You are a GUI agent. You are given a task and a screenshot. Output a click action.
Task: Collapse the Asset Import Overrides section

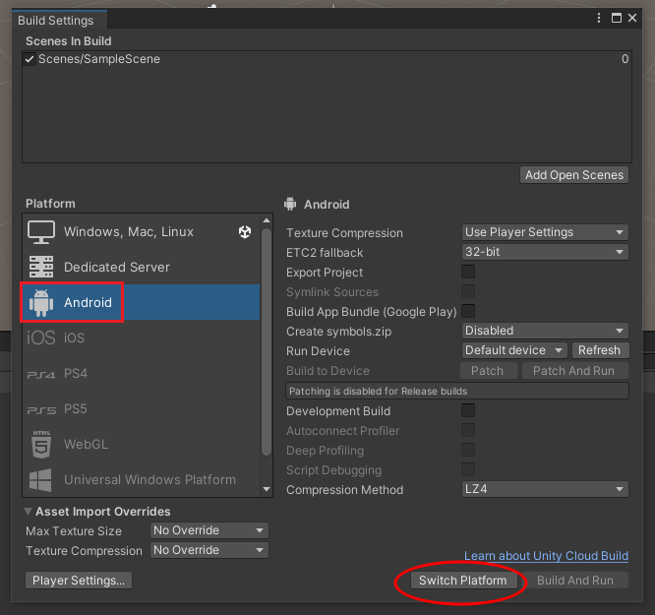28,512
